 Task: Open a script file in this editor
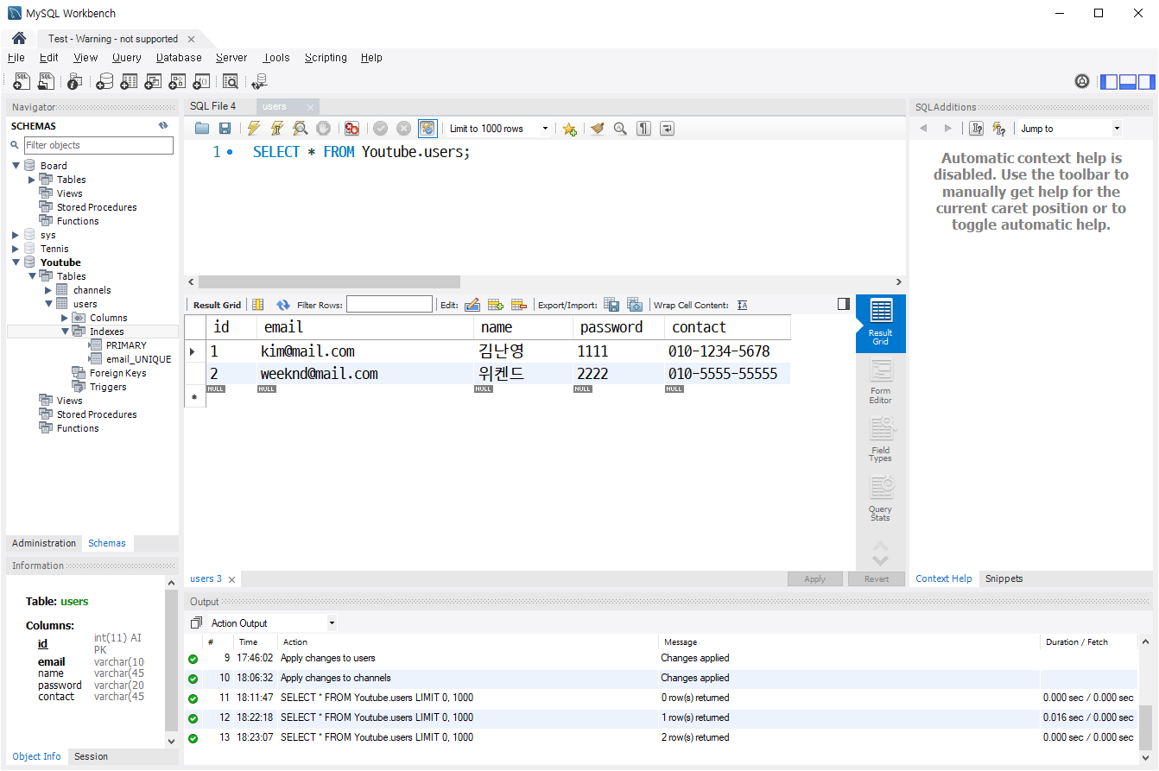(x=202, y=129)
